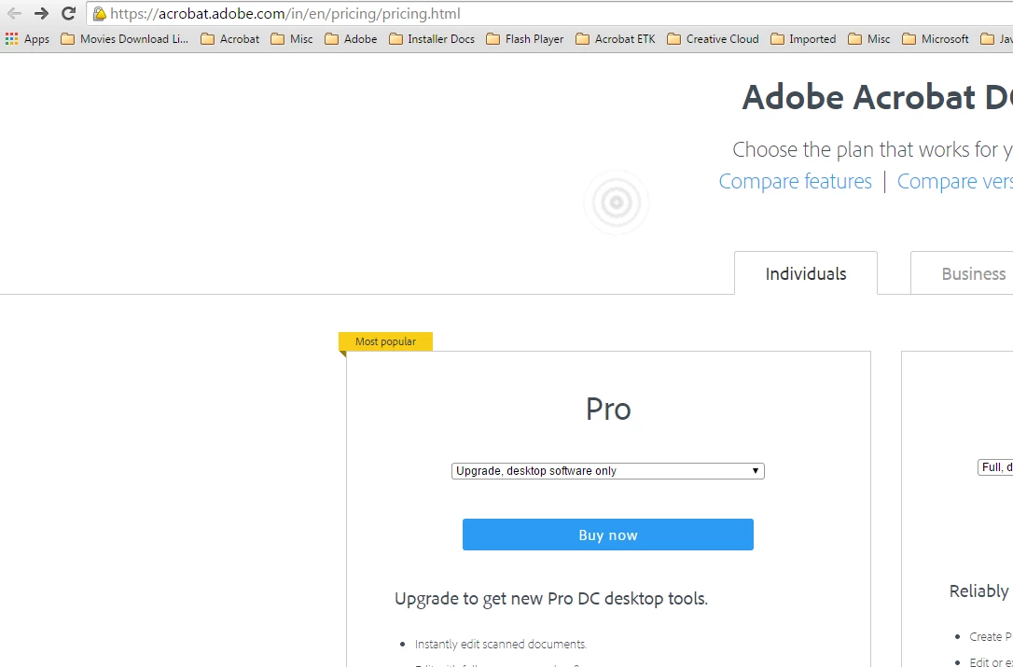Open the Acrobat ETK bookmark folder
1013x667 pixels.
pyautogui.click(x=615, y=39)
